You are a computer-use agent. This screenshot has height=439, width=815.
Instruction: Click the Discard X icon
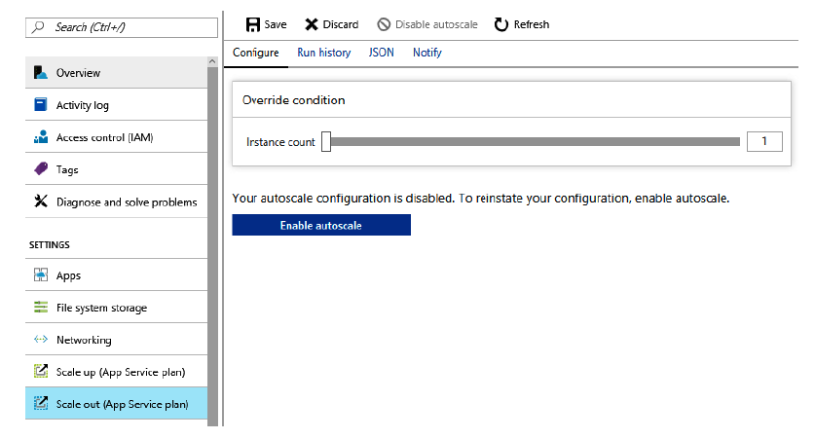click(x=312, y=24)
